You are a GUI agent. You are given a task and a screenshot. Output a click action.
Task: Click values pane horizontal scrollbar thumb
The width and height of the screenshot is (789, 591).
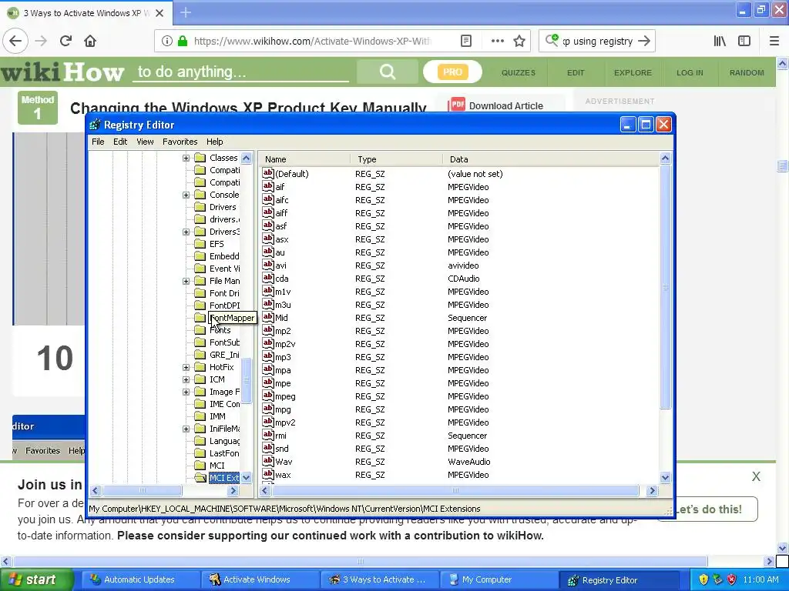[x=455, y=490]
